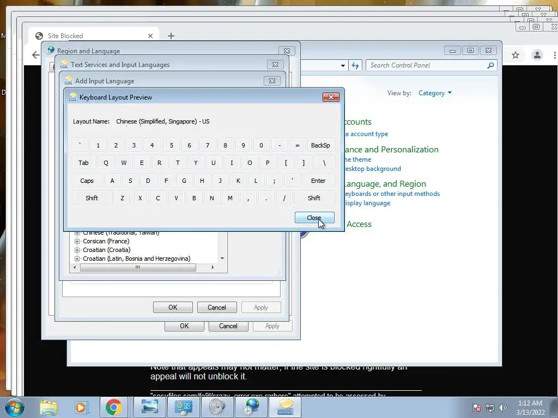Open the Control Panel taskbar item
This screenshot has width=558, height=418.
pos(184,407)
